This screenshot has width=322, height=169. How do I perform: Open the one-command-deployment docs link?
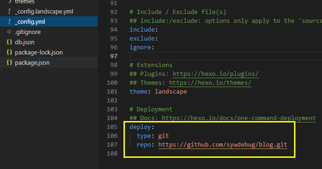[239, 118]
